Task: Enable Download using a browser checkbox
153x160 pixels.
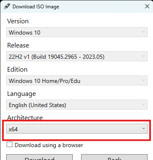Action: (10, 145)
